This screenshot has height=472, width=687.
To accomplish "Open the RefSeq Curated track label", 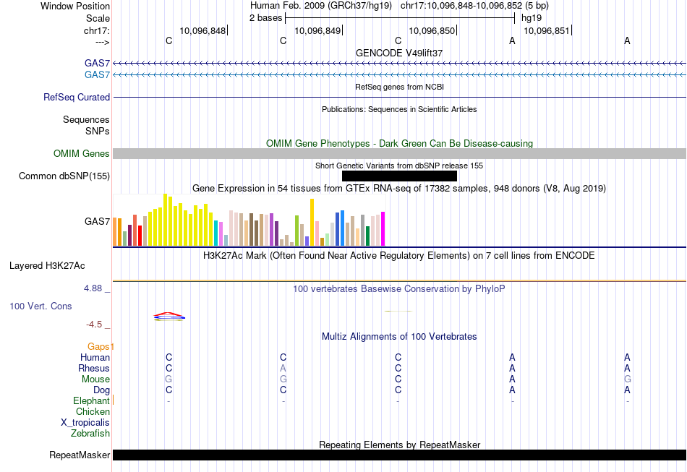I will pos(77,97).
